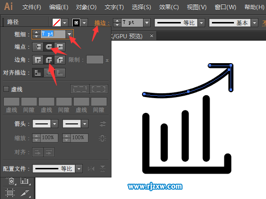Viewport: 266px width, 199px height.
Task: Click the middle anchor point on curved arrow
Action: (188, 91)
